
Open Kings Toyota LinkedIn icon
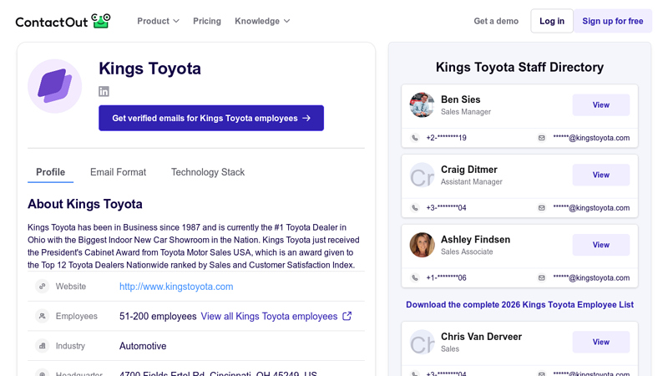pyautogui.click(x=104, y=91)
